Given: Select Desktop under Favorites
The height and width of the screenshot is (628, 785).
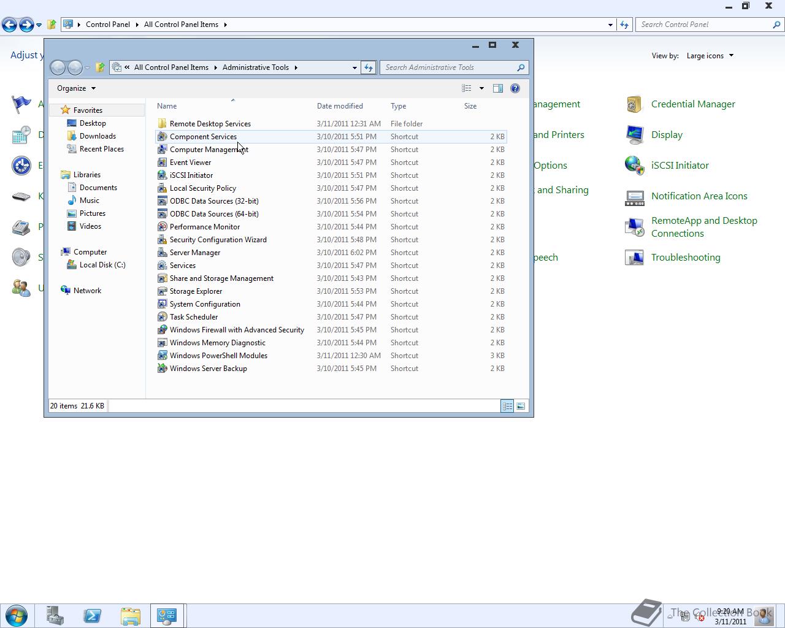Looking at the screenshot, I should click(93, 123).
